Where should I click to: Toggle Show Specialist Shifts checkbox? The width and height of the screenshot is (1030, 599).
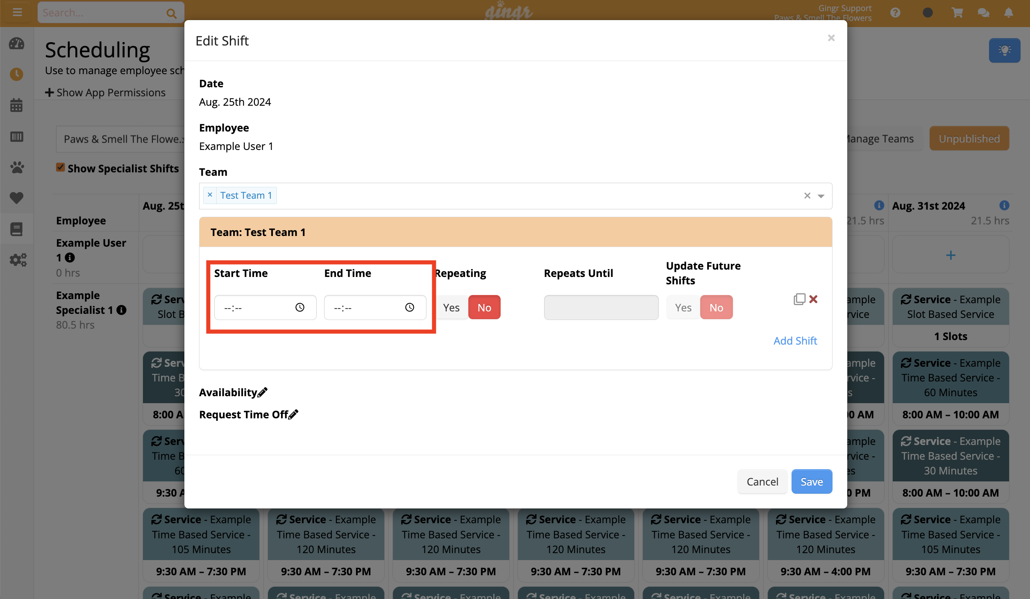61,168
